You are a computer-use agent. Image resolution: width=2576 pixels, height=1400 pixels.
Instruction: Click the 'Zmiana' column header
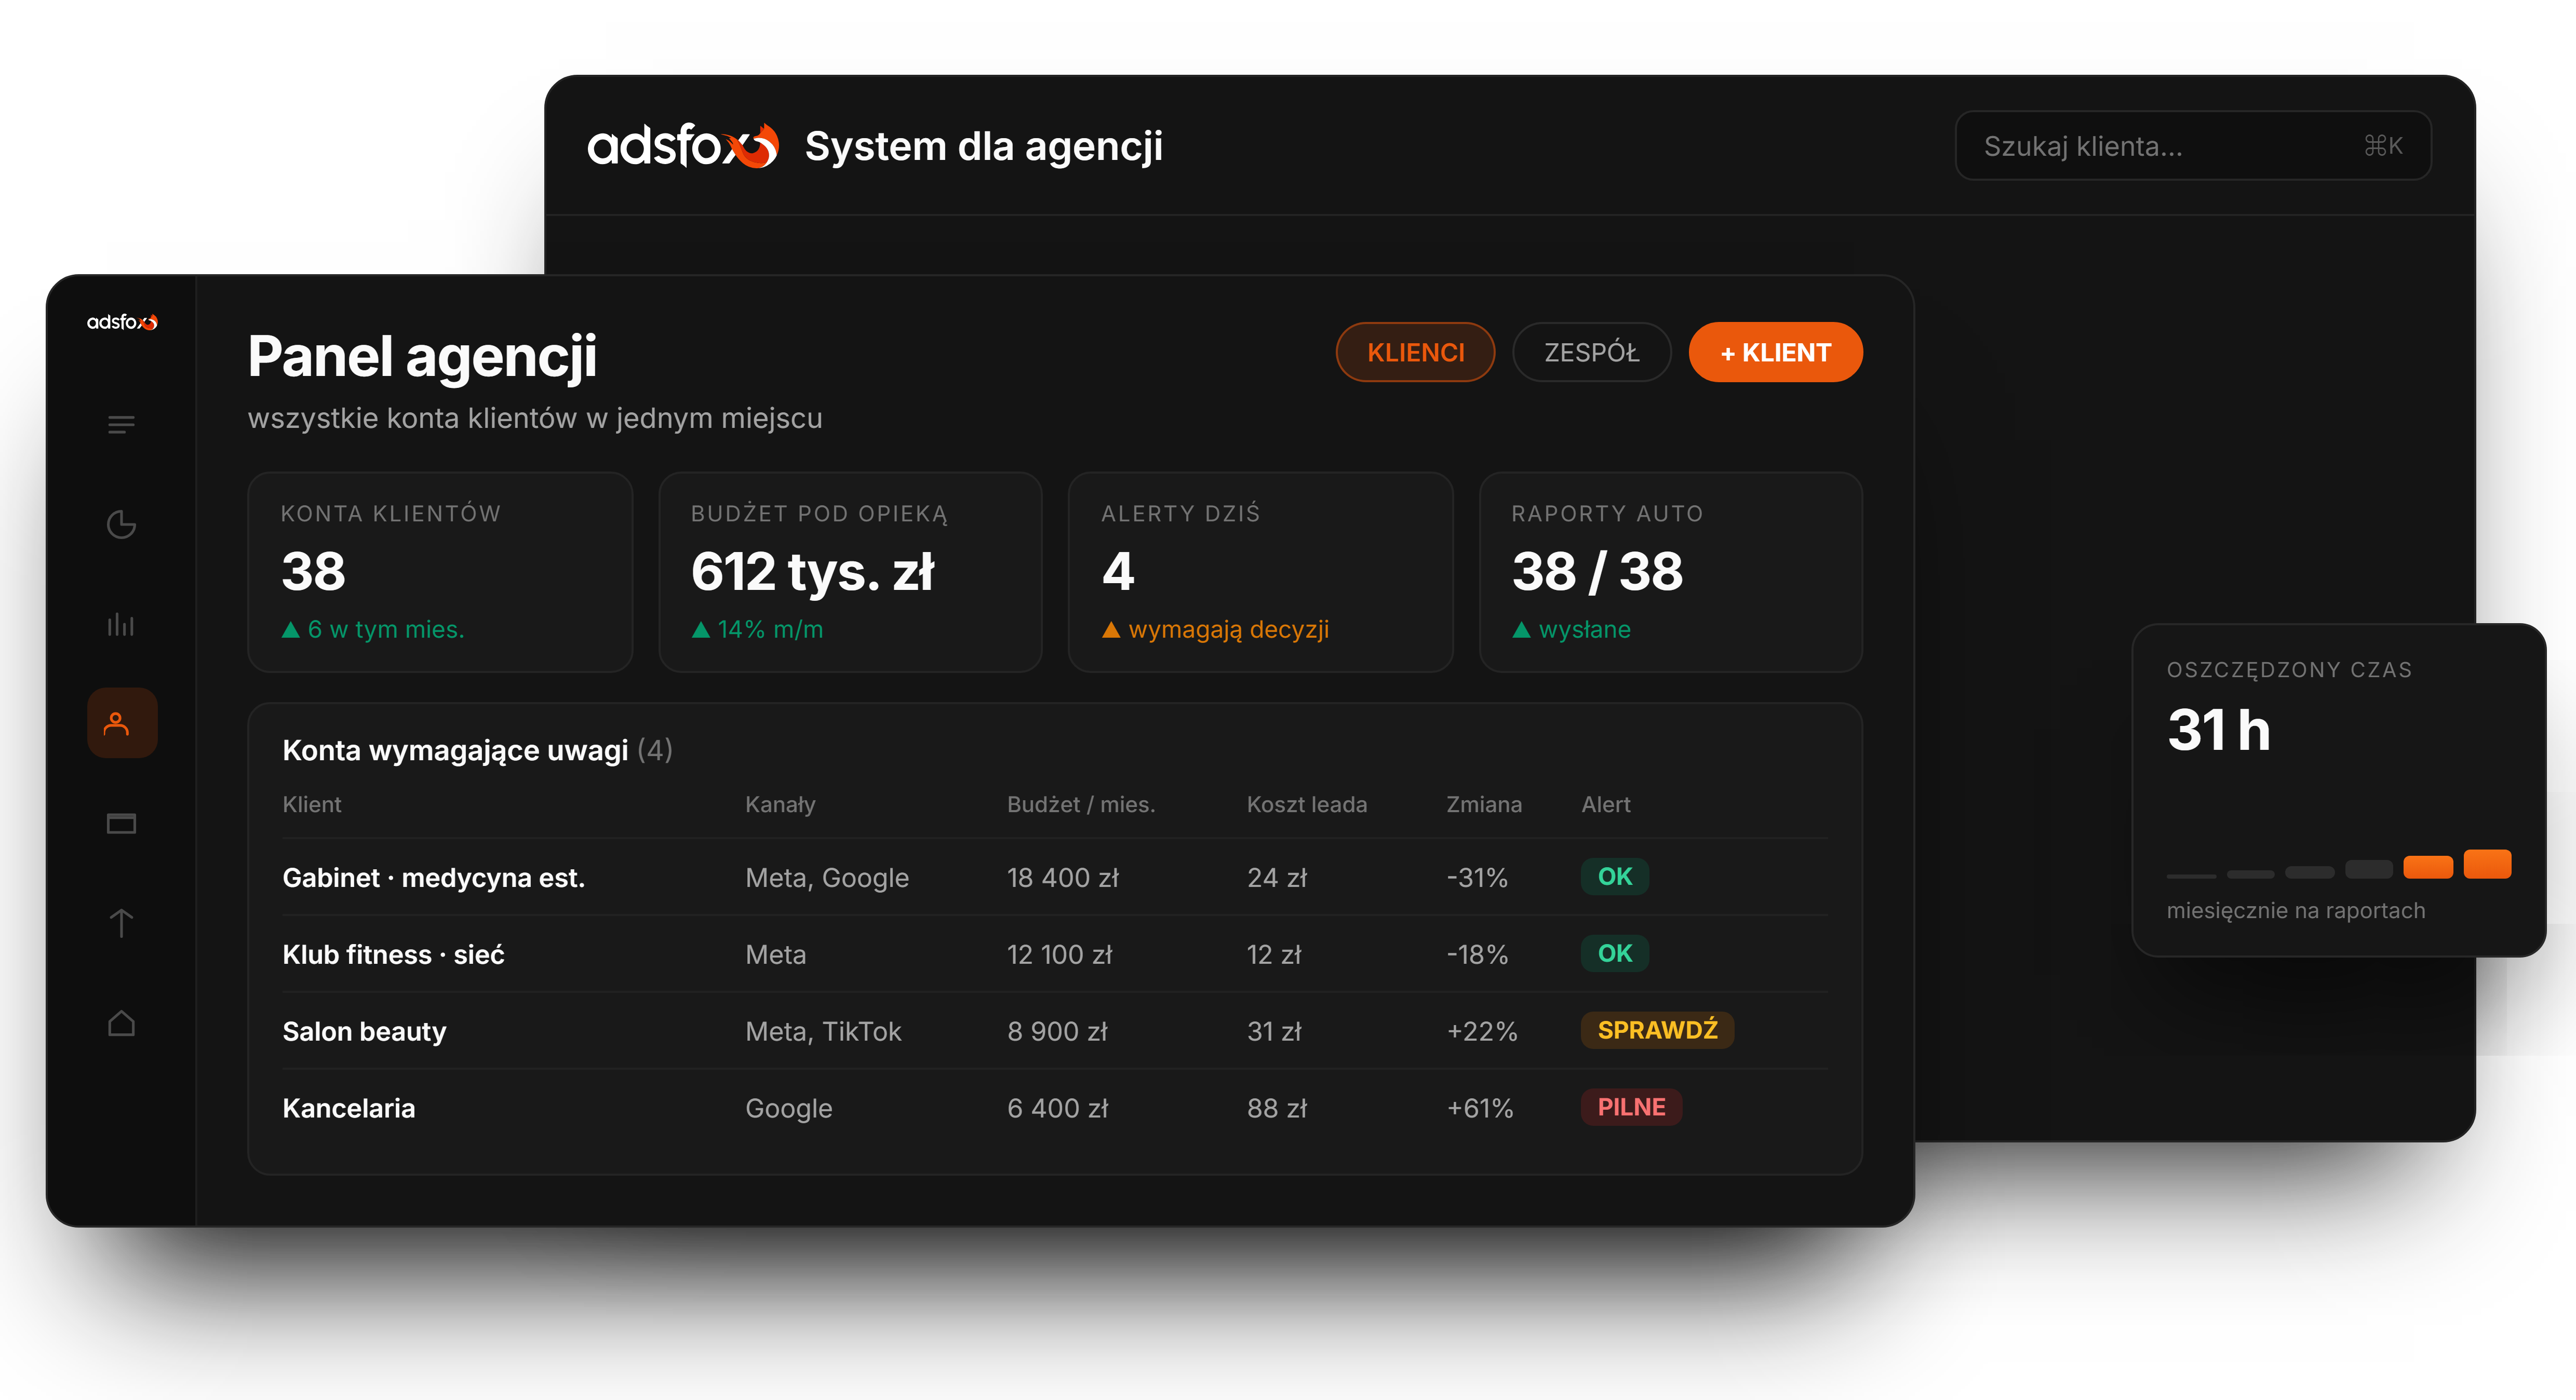click(1483, 804)
